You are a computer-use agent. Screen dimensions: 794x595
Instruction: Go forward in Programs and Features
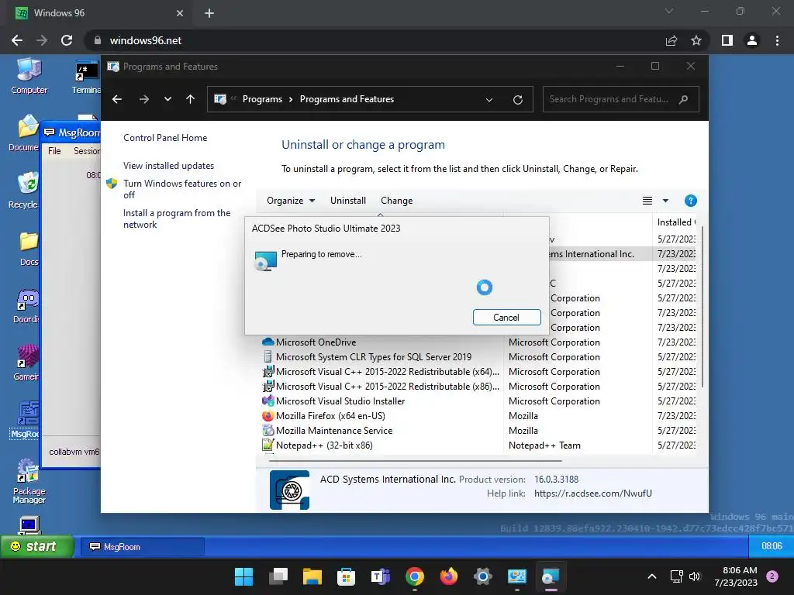coord(144,99)
